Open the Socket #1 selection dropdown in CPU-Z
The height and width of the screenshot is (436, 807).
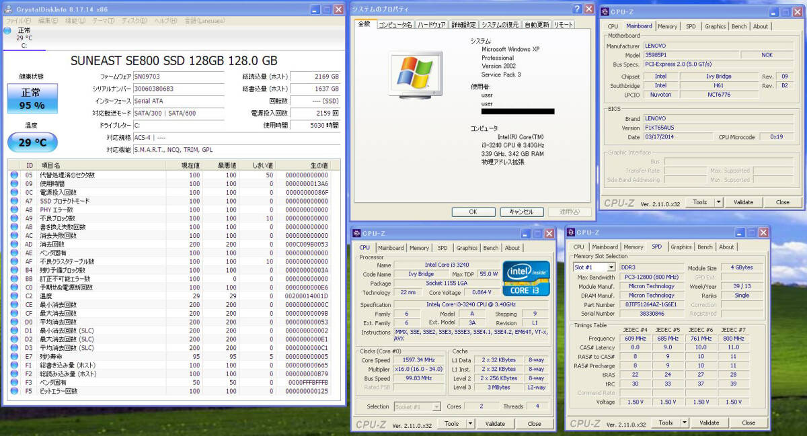coord(418,406)
